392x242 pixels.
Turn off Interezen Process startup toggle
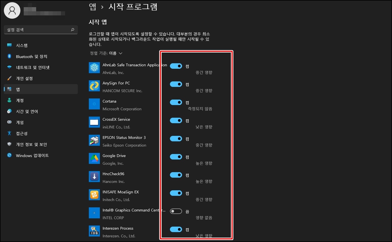pos(176,229)
